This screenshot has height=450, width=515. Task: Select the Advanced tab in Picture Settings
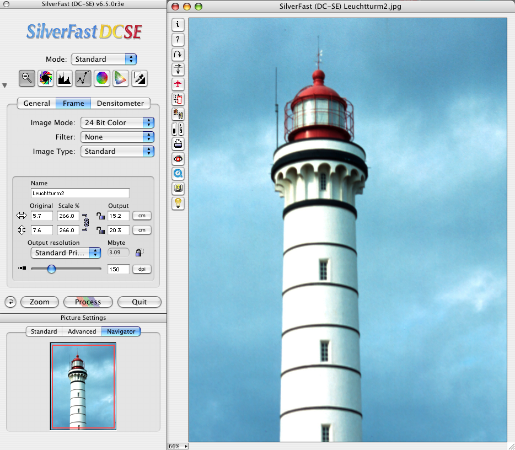tap(82, 331)
